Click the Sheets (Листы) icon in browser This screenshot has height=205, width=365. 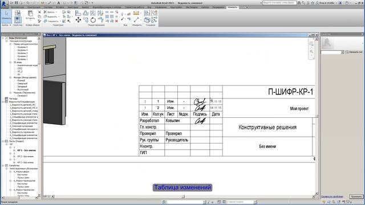(6, 141)
